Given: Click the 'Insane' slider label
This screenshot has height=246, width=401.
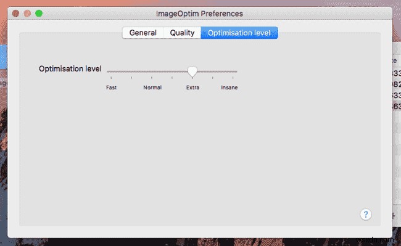Looking at the screenshot, I should point(229,88).
